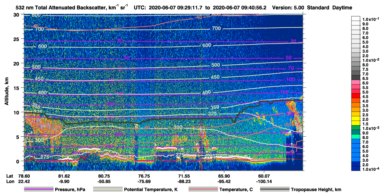This screenshot has height=196, width=382.
Task: Click latitude value '60.07'
Action: 264,176
